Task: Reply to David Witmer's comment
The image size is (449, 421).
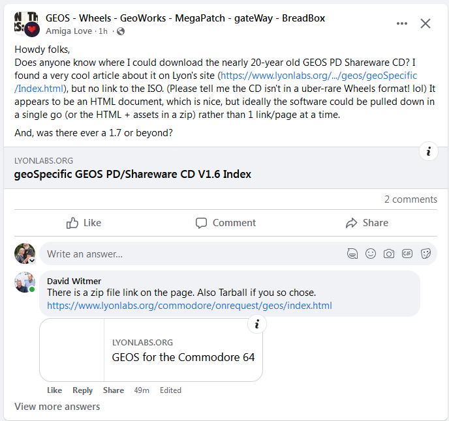Action: 82,390
